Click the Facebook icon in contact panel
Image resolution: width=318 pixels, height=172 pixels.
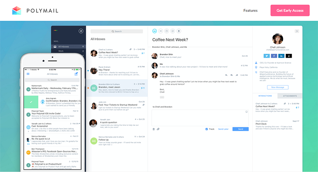tap(274, 55)
